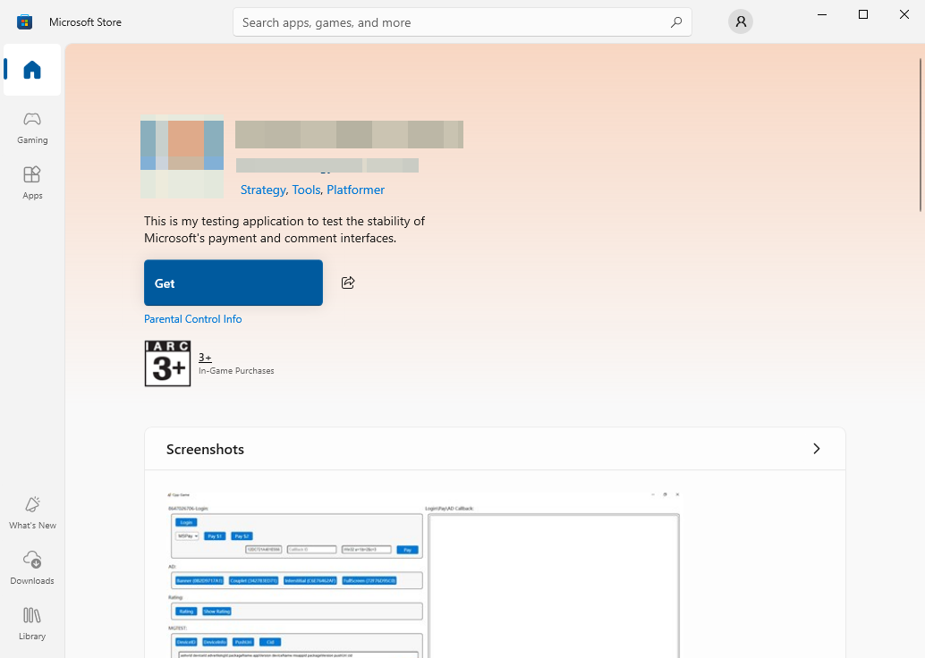Click the 'In-Game Purchases' text

click(x=236, y=371)
